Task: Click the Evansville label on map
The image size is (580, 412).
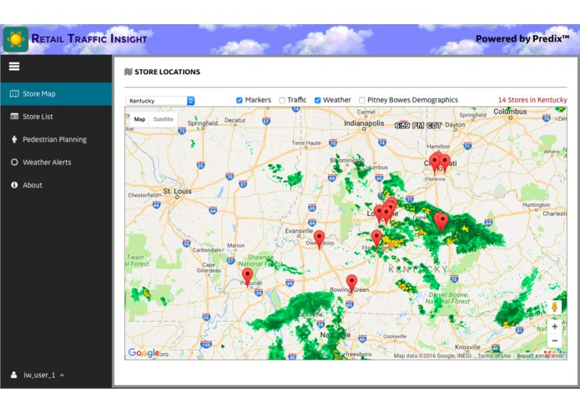Action: (299, 230)
